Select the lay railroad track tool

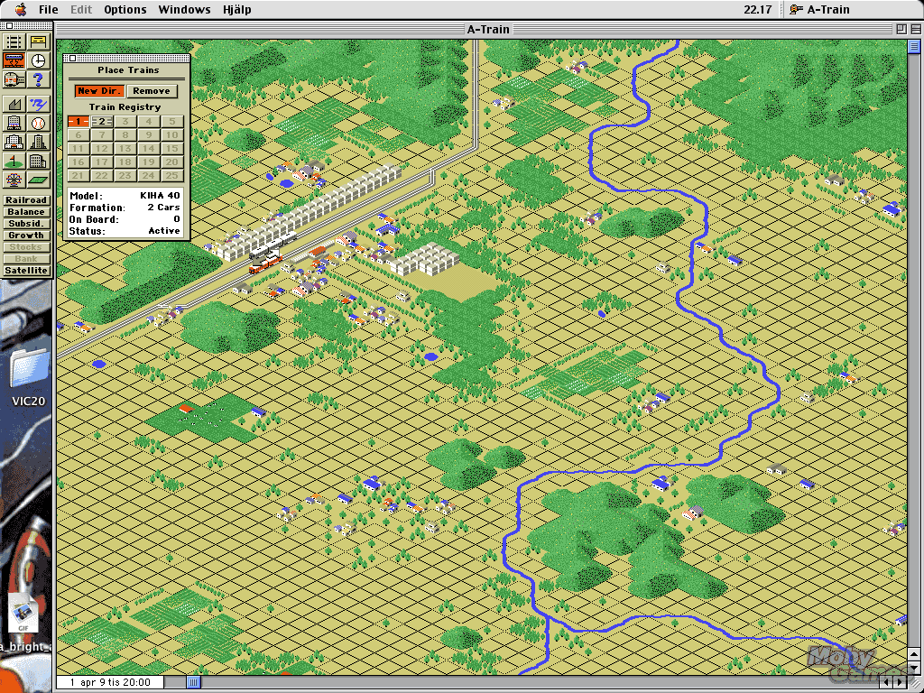click(14, 42)
